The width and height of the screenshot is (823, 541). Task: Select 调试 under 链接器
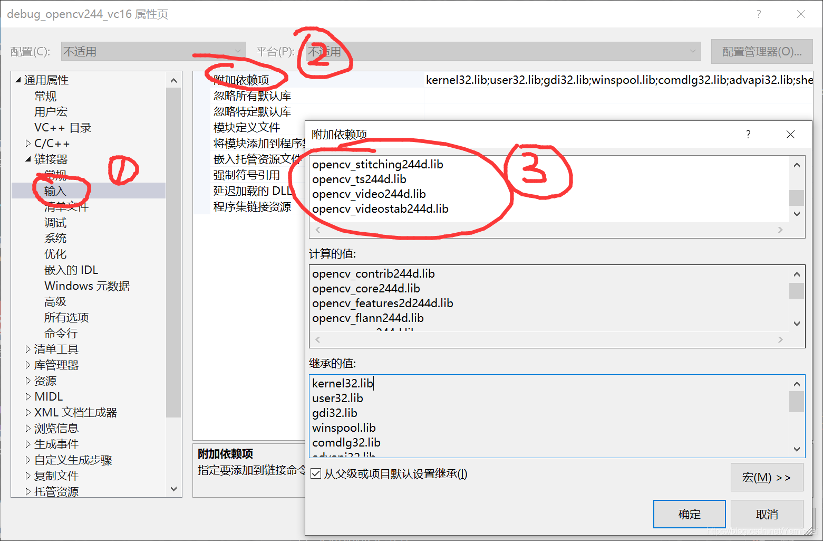tap(55, 222)
